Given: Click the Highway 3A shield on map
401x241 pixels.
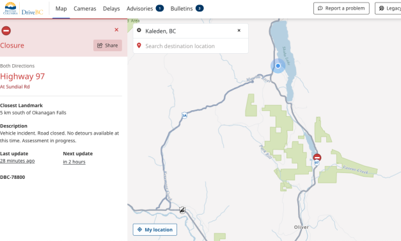Looking at the screenshot, I should (184, 115).
